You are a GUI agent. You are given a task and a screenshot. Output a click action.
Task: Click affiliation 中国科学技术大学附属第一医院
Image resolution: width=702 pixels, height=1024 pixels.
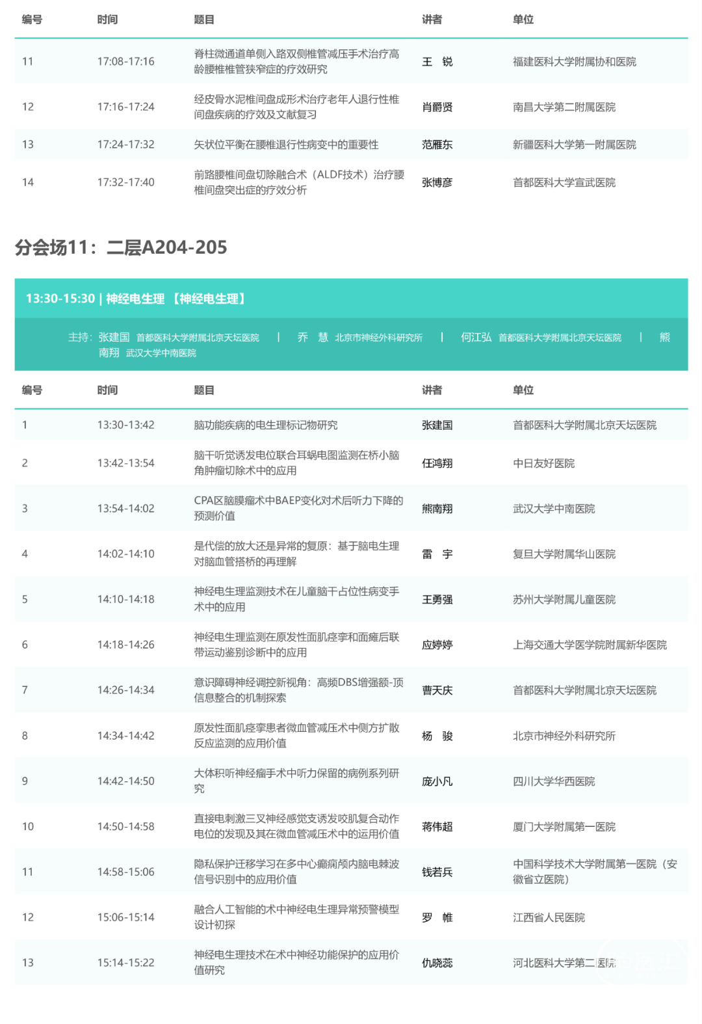coord(595,871)
